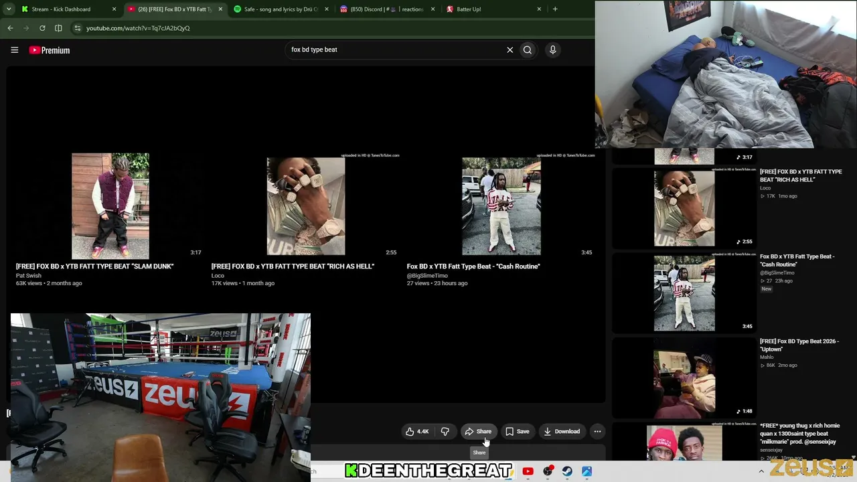Like the video with thumbs up

point(417,432)
